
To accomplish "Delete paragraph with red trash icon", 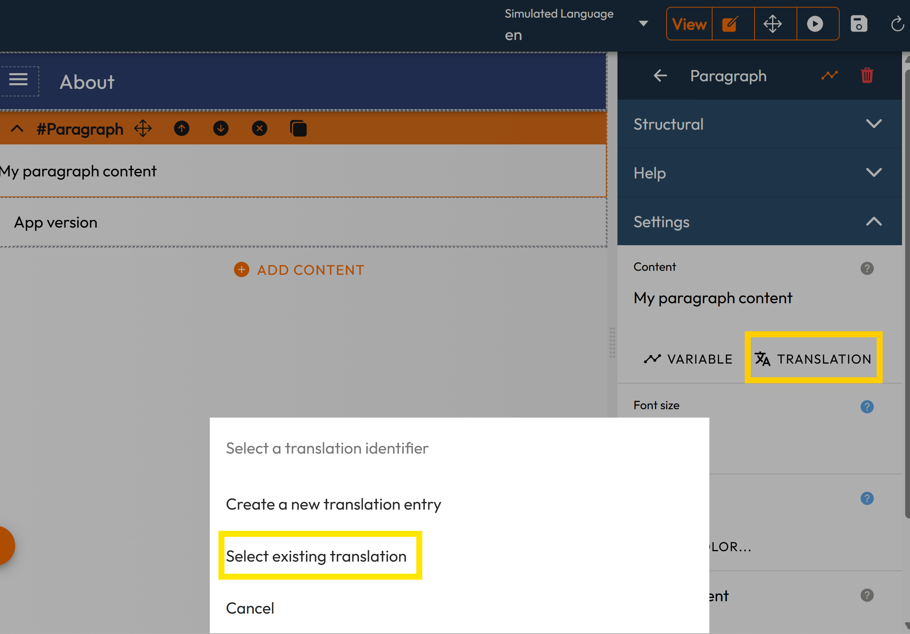I will pyautogui.click(x=867, y=76).
